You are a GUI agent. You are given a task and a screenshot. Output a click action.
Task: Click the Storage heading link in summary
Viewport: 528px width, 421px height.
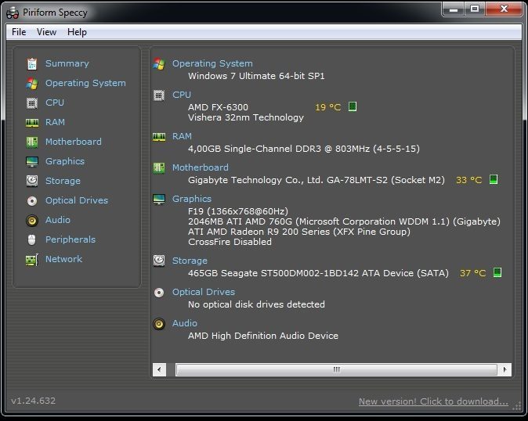click(x=190, y=261)
